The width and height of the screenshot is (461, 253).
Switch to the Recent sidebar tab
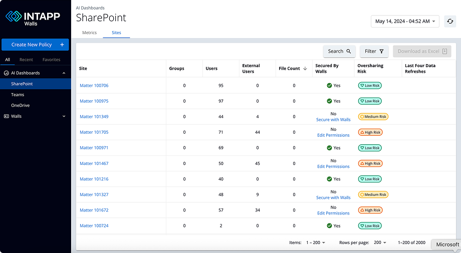(26, 60)
